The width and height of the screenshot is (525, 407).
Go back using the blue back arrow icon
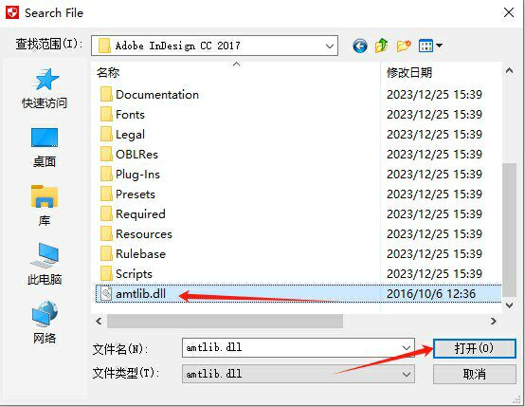[360, 46]
